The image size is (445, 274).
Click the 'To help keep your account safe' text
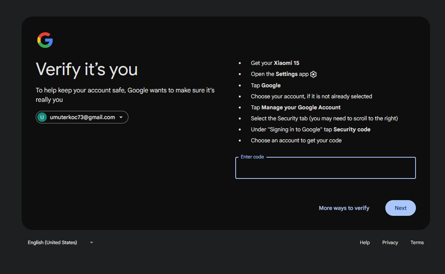pyautogui.click(x=125, y=95)
